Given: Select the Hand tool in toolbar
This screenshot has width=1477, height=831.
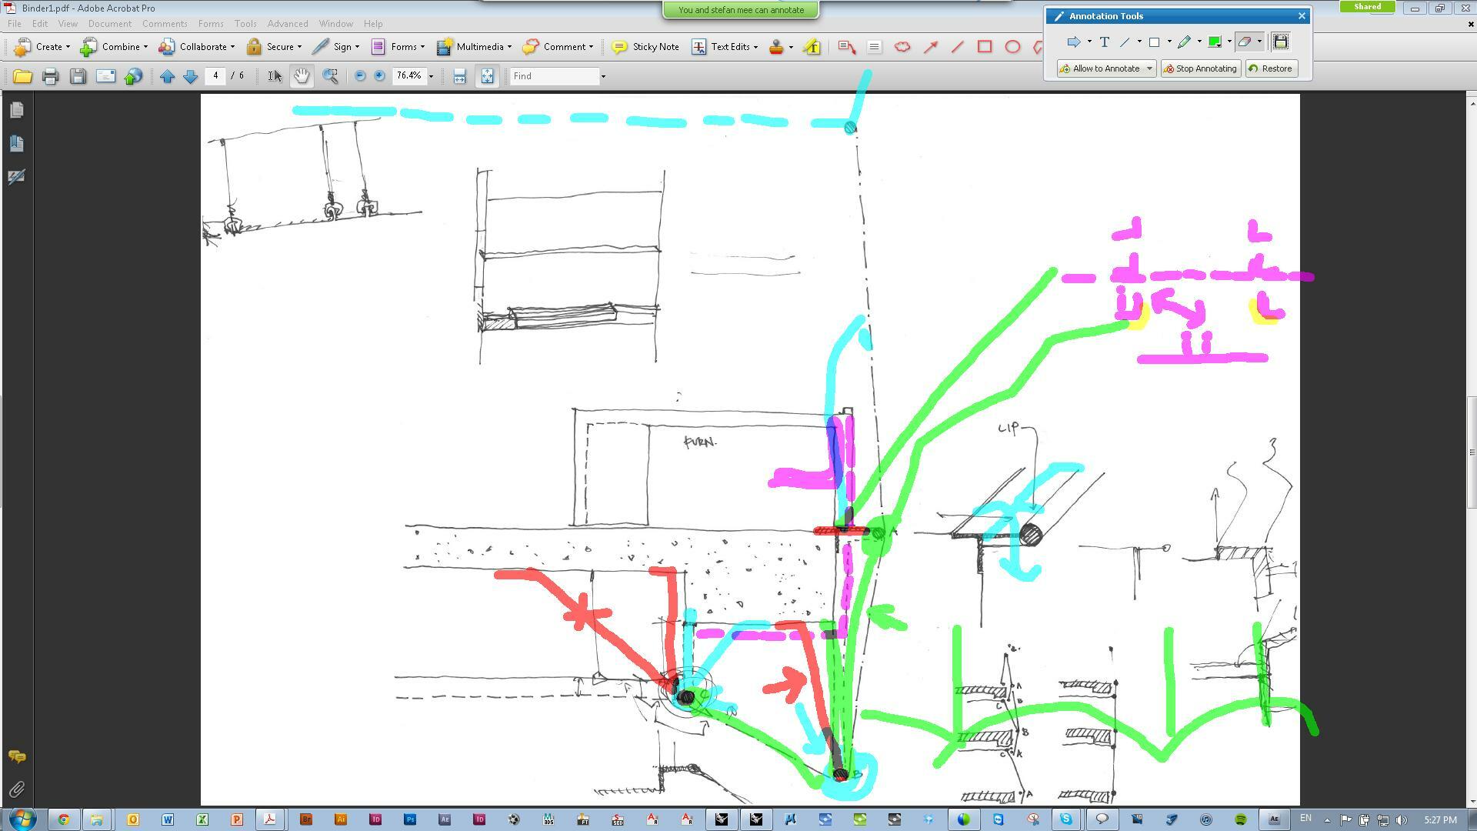Looking at the screenshot, I should pos(302,75).
